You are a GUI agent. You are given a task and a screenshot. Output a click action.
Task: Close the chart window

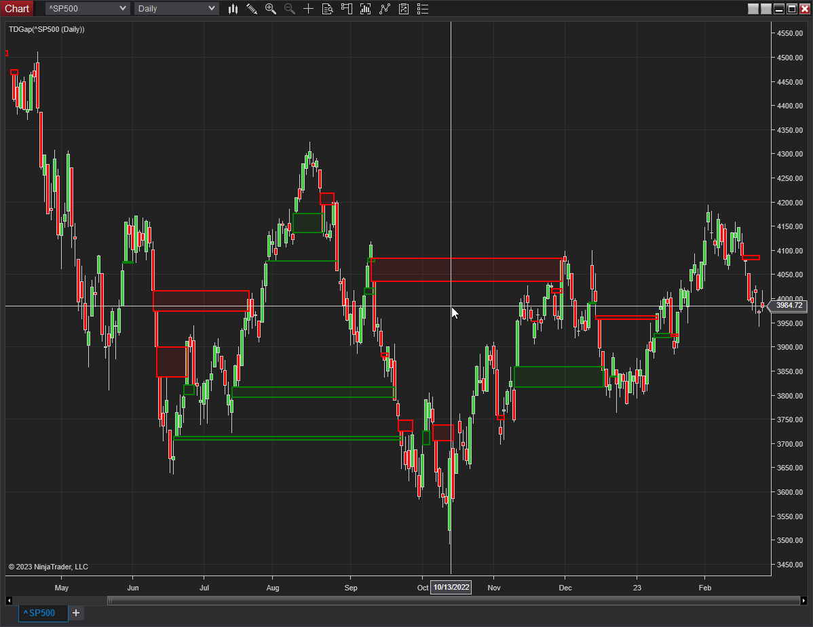[x=805, y=9]
